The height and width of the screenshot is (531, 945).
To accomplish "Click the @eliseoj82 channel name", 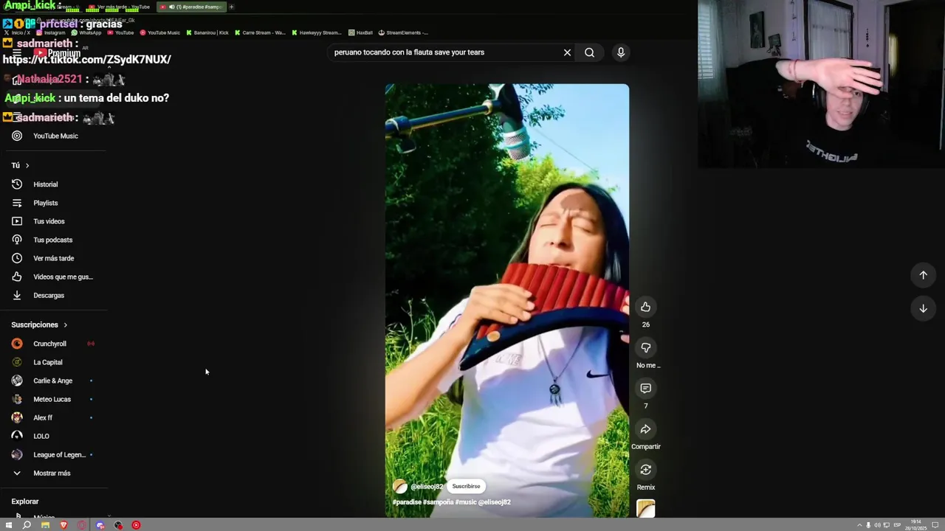I will [x=427, y=487].
